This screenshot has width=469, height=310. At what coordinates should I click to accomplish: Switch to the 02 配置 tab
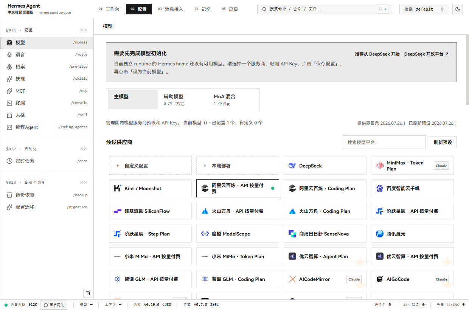click(139, 9)
